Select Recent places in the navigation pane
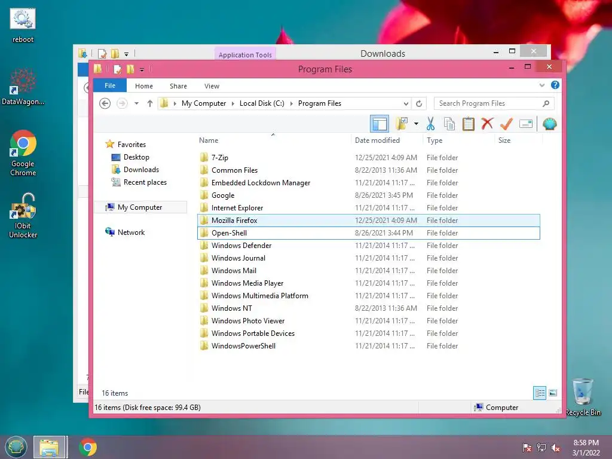The image size is (612, 459). pos(139,182)
